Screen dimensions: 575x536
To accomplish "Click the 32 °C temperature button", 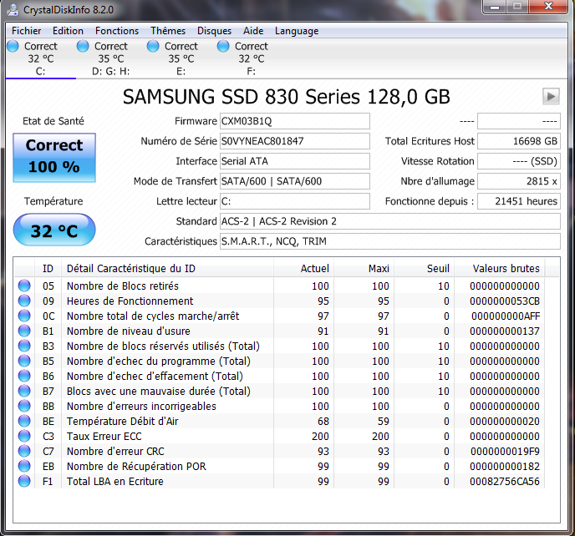I will coord(54,230).
